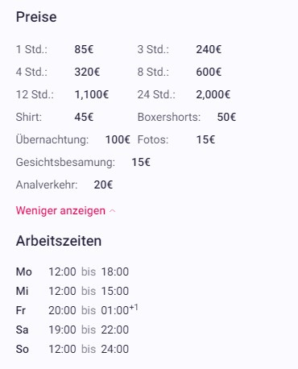The width and height of the screenshot is (298, 369).
Task: Select the Sa 19:00 start time
Action: [x=62, y=330]
